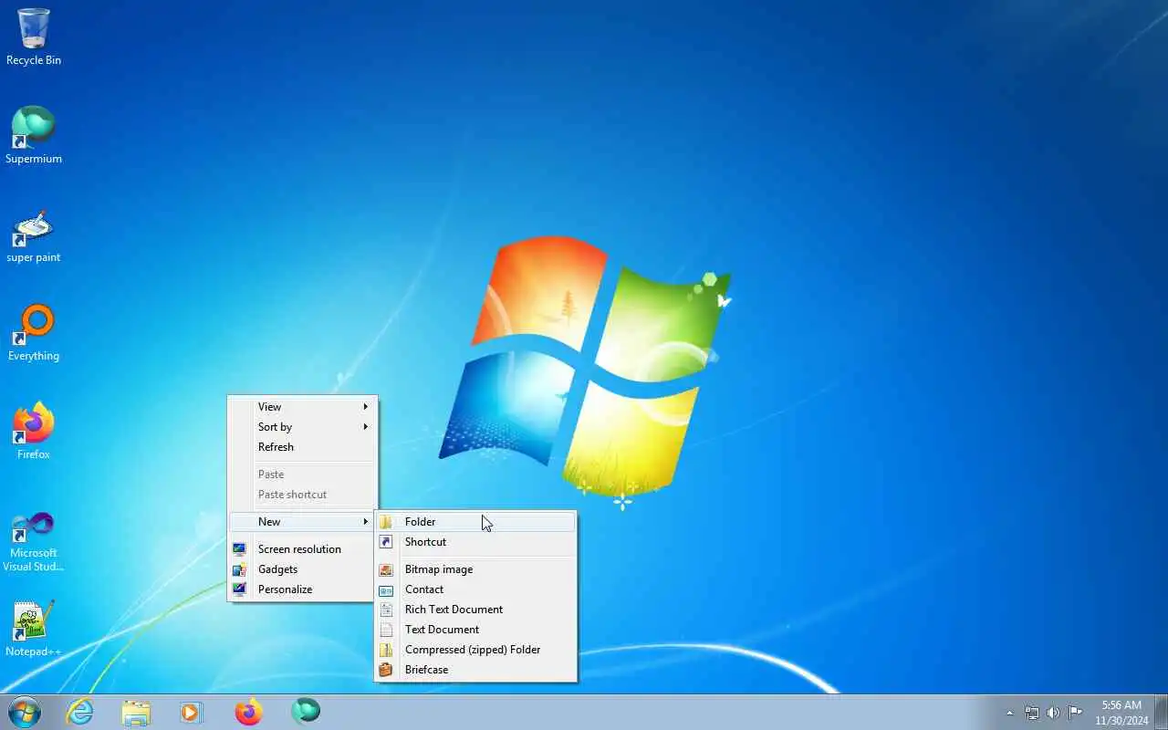Create a new Contact

(476, 589)
